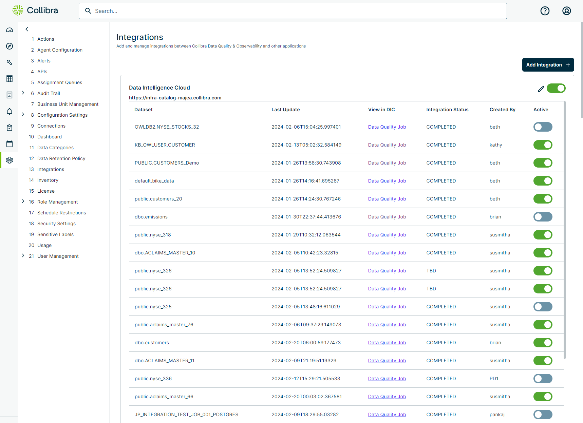Disable the KB_OWLUSER.CUSTOMER active toggle

point(543,145)
